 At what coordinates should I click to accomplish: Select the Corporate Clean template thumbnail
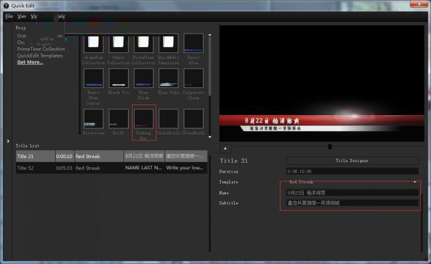[193, 78]
